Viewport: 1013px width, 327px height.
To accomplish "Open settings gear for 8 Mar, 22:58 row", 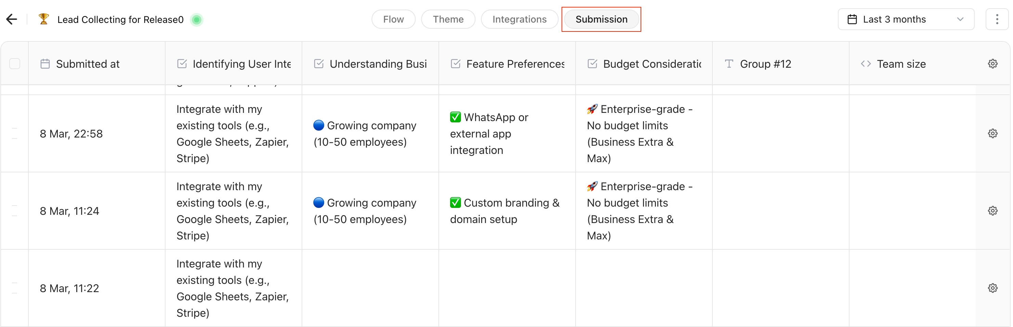I will pos(992,134).
